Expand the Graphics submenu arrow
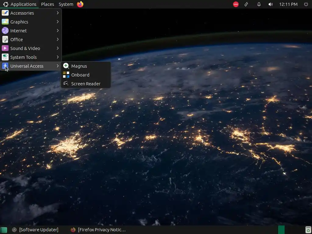 (x=58, y=22)
